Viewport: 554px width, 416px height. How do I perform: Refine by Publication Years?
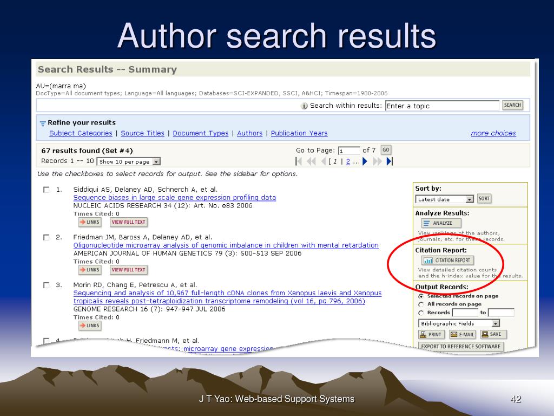[x=299, y=133]
